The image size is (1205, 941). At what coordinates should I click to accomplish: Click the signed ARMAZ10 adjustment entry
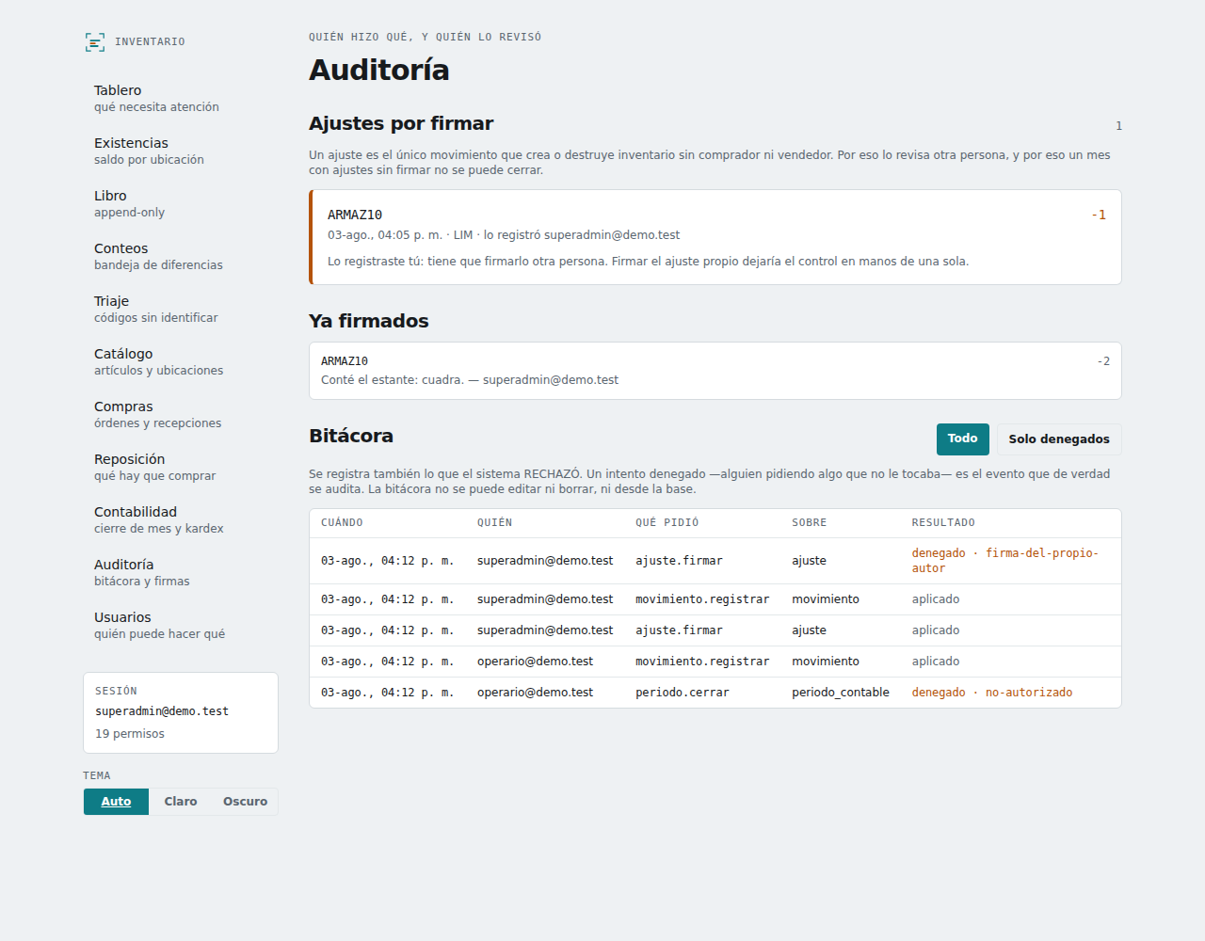715,371
